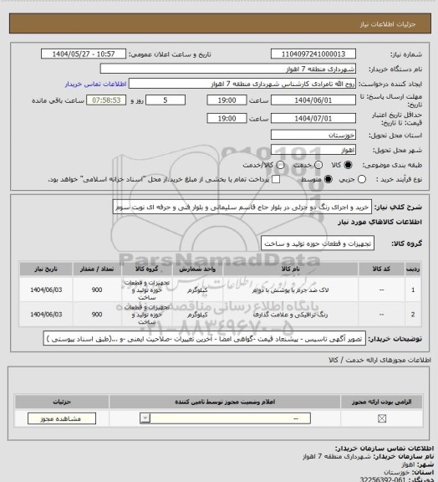The height and width of the screenshot is (482, 438).
Task: Click row 1 unit کیلوگرم
Action: (197, 290)
